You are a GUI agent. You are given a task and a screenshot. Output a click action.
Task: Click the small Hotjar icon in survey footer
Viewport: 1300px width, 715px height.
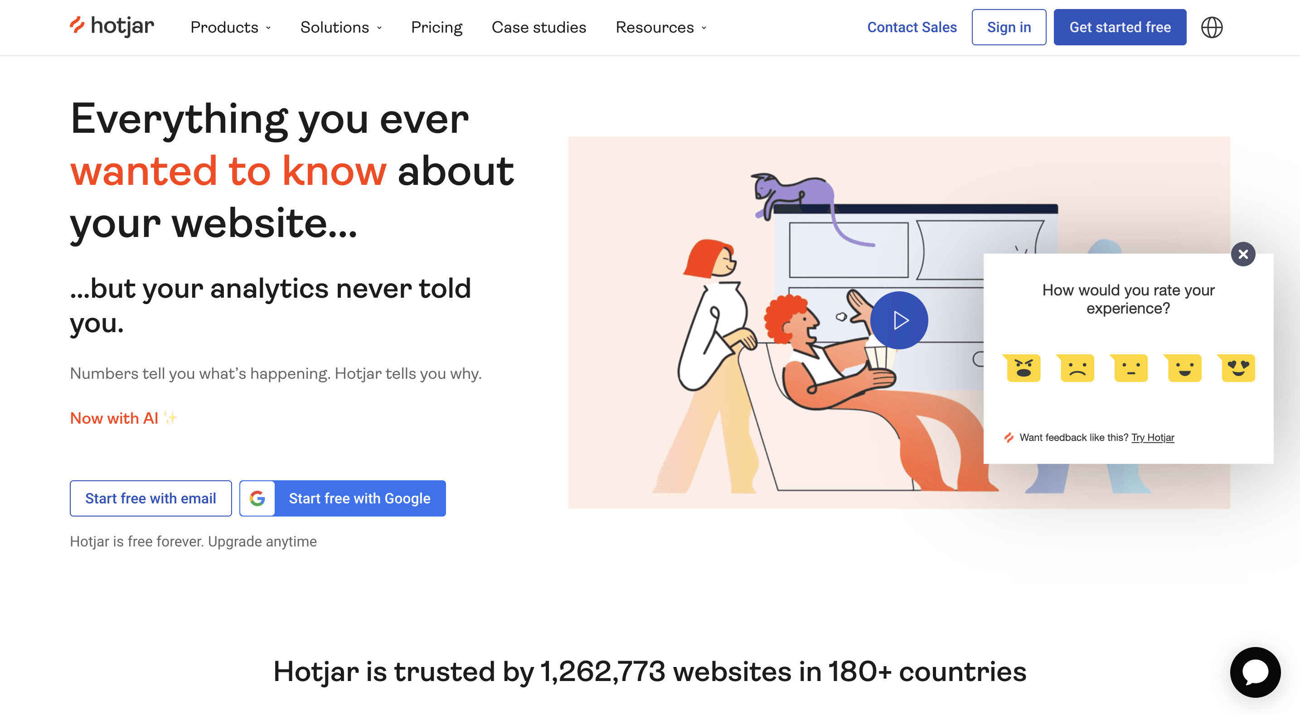[x=1009, y=438]
